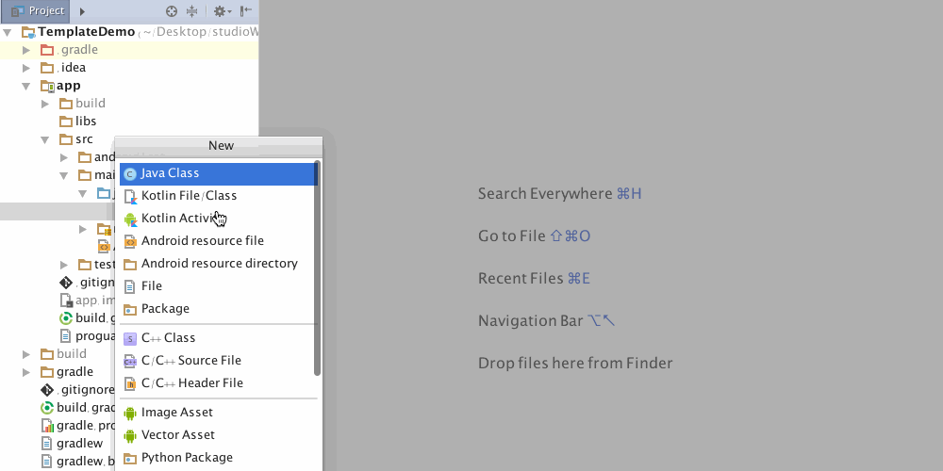Choose Java Class from New menu
Screen dimensions: 943x471
pyautogui.click(x=218, y=173)
